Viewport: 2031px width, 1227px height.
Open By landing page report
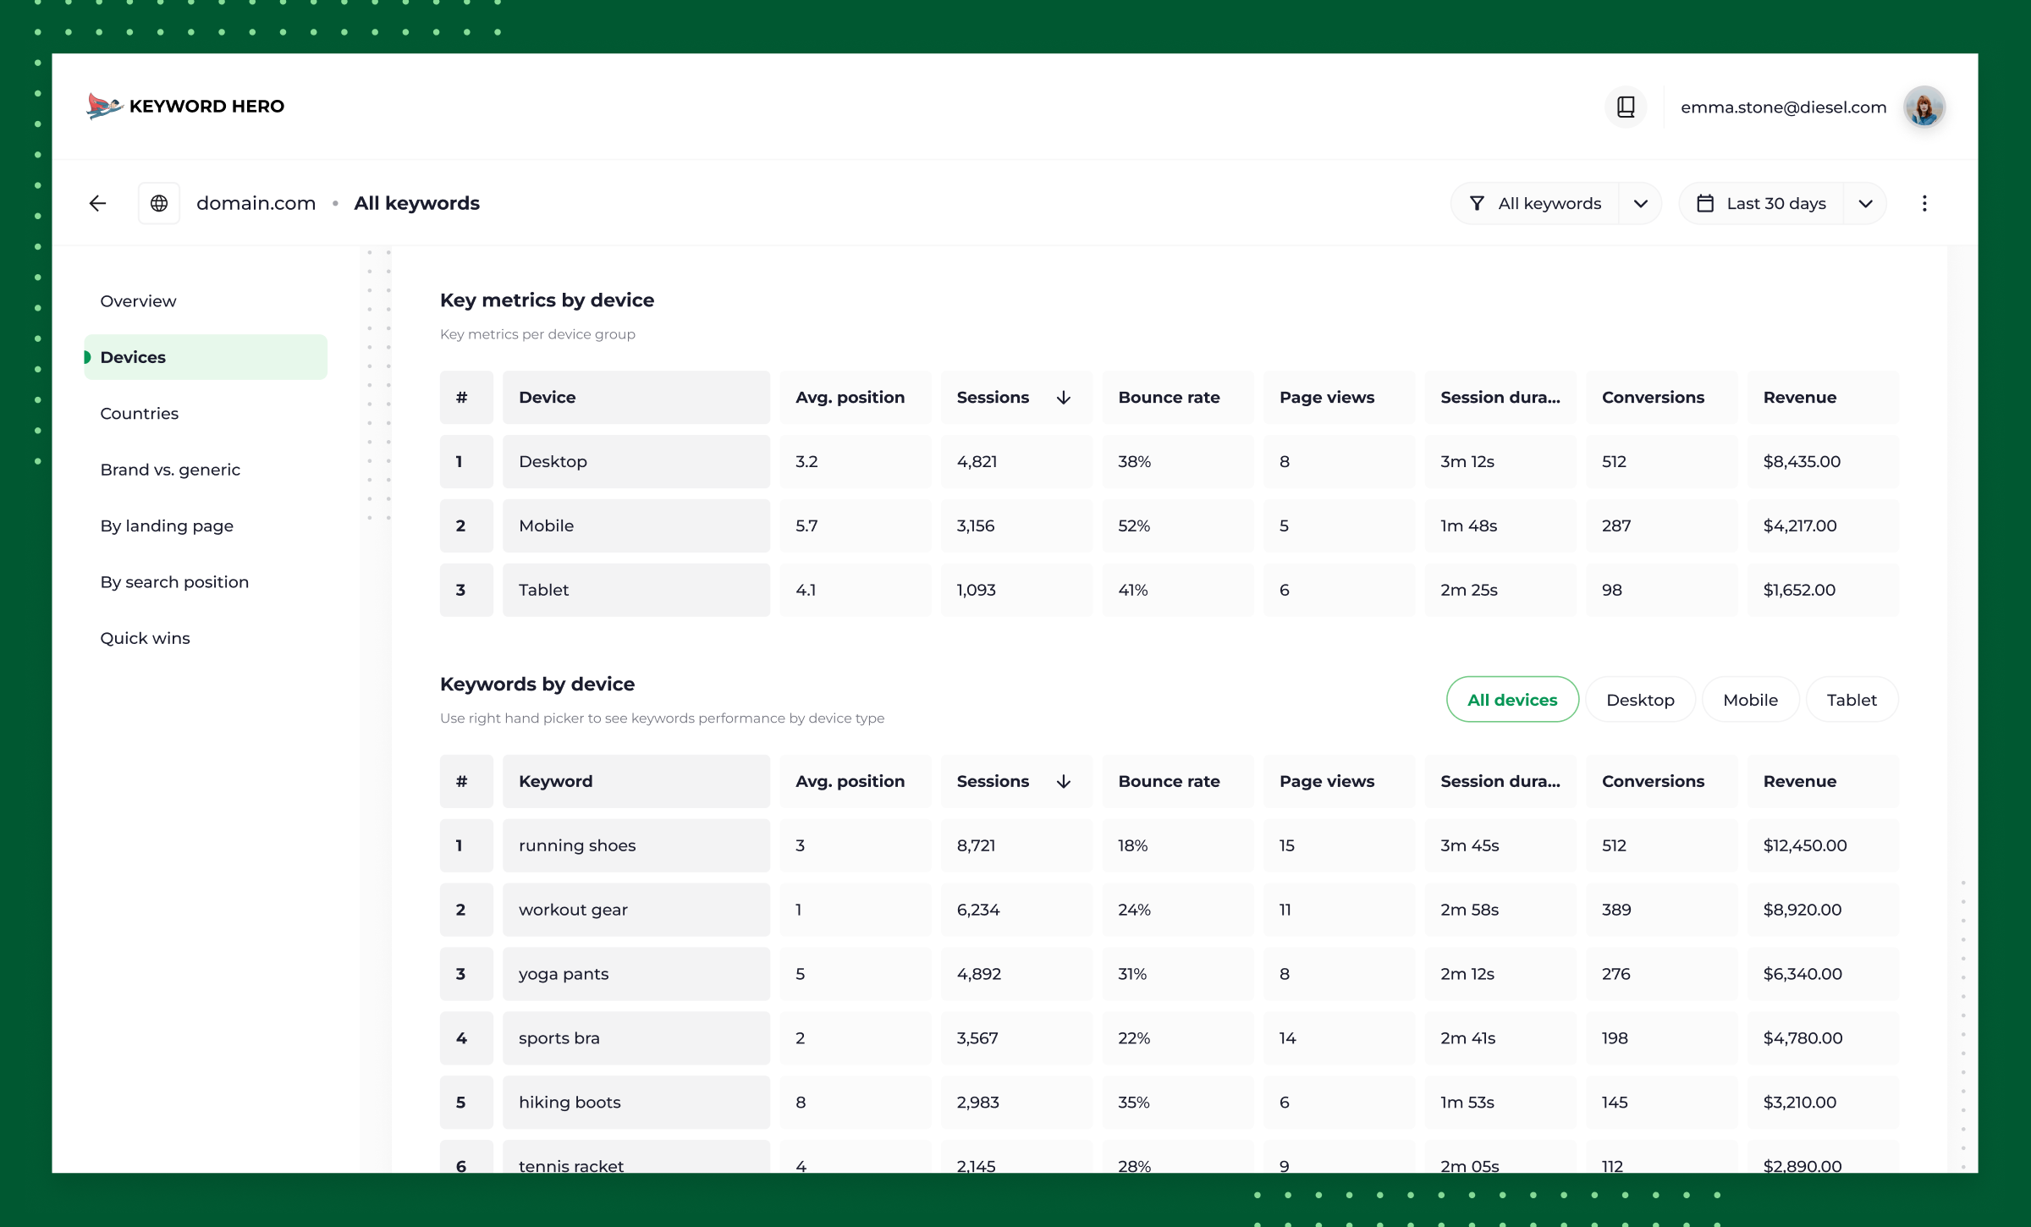coord(206,525)
